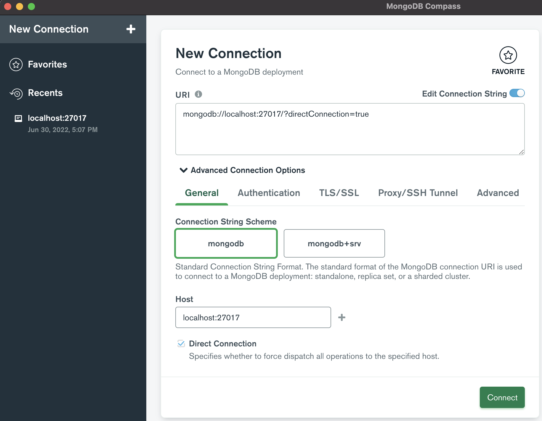Select the mongodb+srv scheme option
Screen dimensions: 542x421
[x=334, y=243]
